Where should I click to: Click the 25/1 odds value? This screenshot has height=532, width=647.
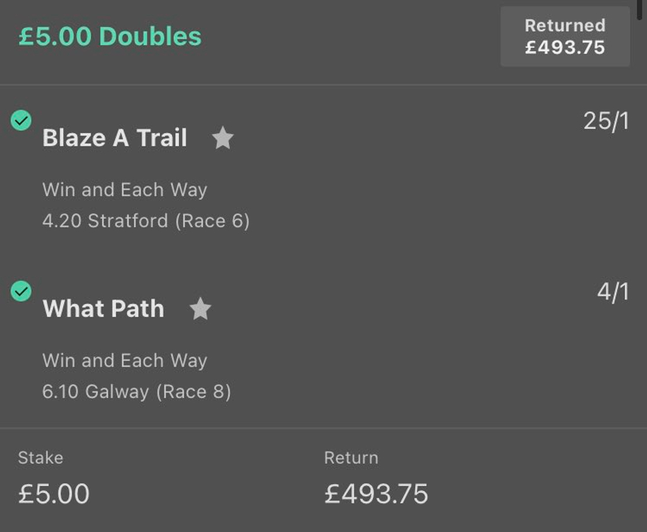606,121
